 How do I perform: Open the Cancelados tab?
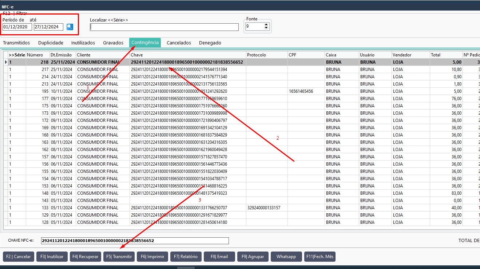pyautogui.click(x=179, y=43)
